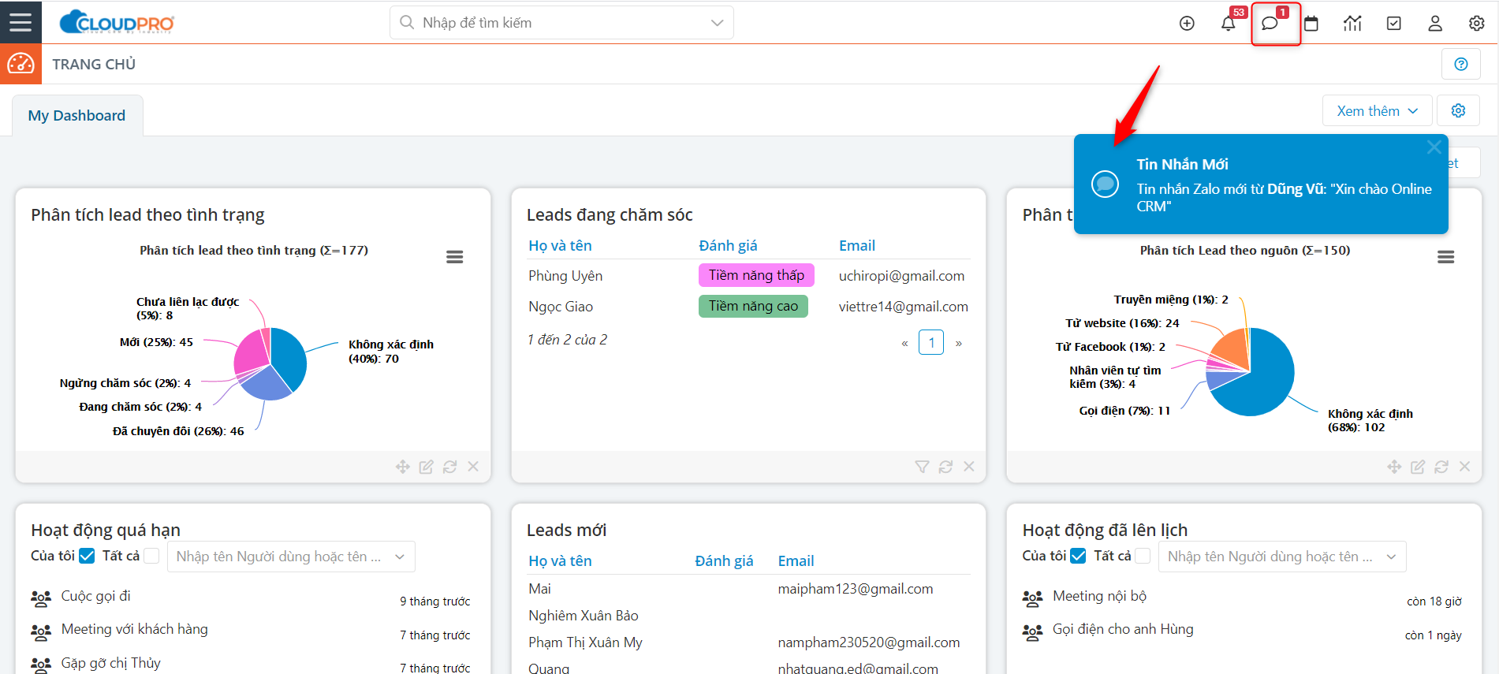Move the Phân tích lead theo tình trạng widget
Screen dimensions: 1499x674
(403, 467)
